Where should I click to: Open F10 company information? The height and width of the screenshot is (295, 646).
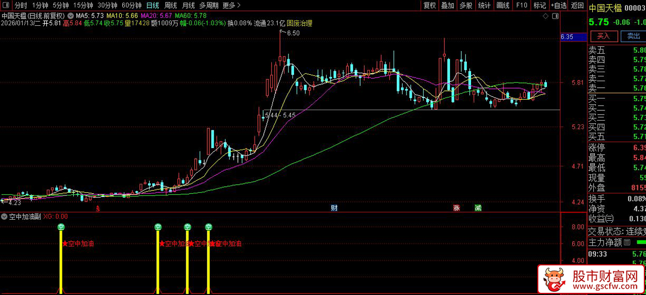[x=521, y=5]
